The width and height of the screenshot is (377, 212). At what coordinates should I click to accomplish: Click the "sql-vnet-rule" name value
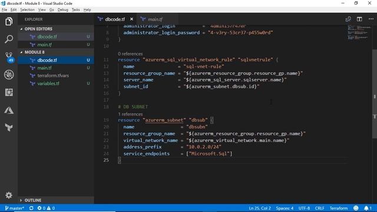coord(204,67)
